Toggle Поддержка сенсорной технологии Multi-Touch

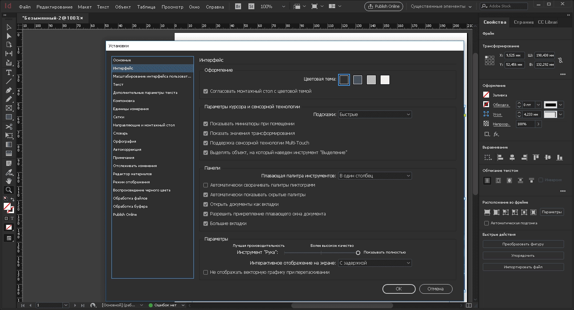[206, 143]
